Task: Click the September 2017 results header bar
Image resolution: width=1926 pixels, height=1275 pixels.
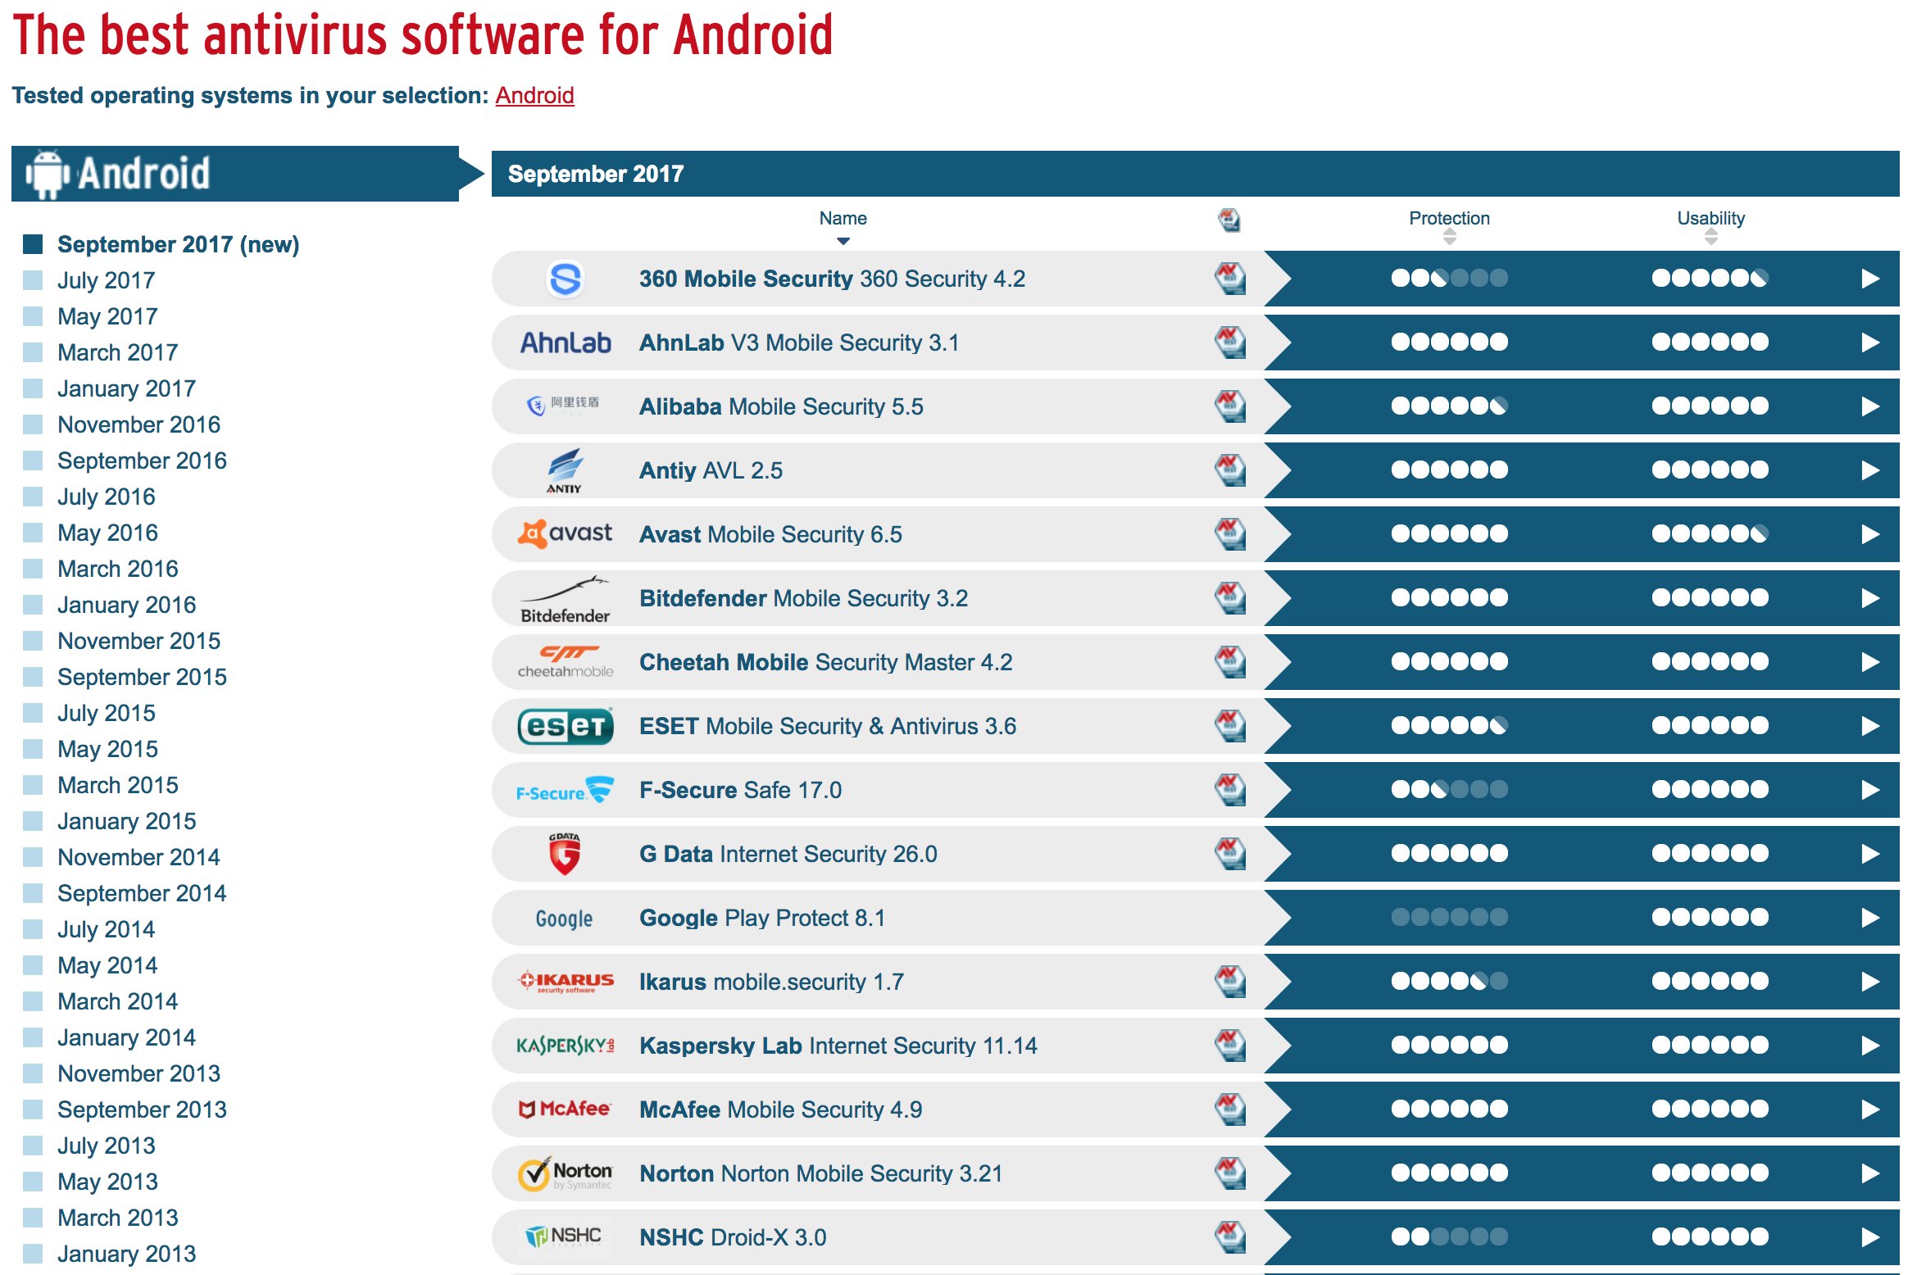Action: click(1195, 174)
